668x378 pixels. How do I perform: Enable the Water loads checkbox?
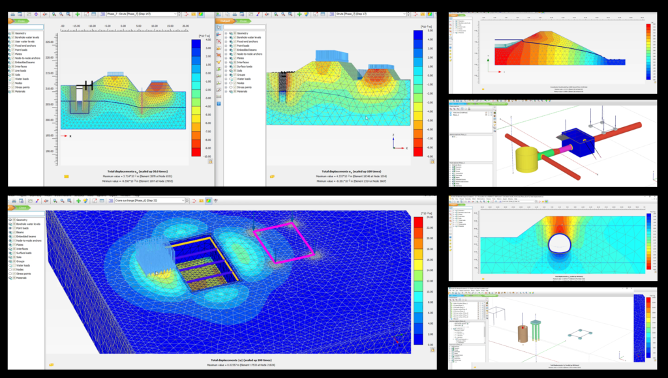coord(12,79)
